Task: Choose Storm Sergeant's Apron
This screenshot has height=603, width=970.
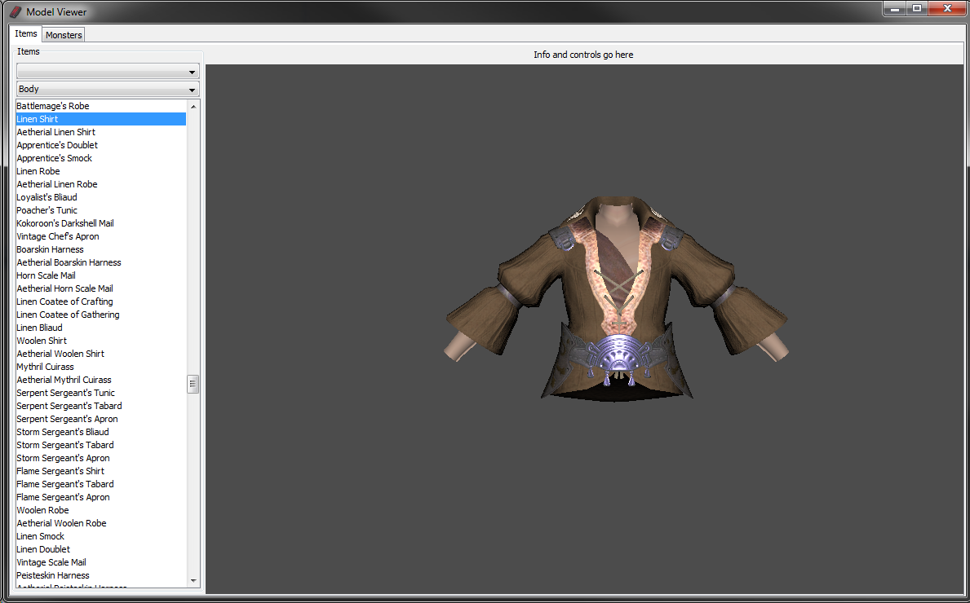Action: pyautogui.click(x=101, y=458)
